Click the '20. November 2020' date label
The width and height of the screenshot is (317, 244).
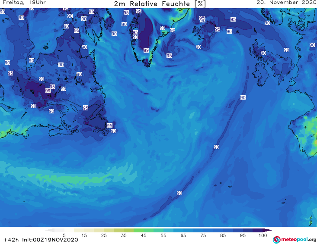[287, 3]
